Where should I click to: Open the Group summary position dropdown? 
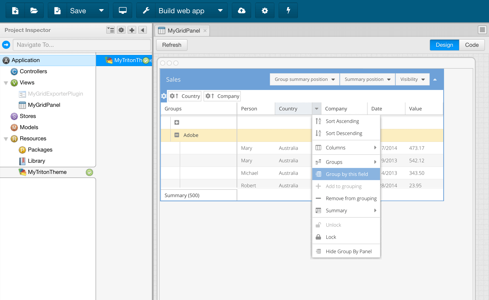[304, 79]
